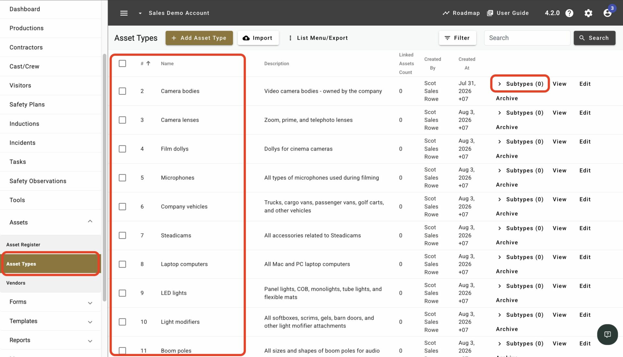Click the sidebar vertical scrollbar

coord(104,178)
